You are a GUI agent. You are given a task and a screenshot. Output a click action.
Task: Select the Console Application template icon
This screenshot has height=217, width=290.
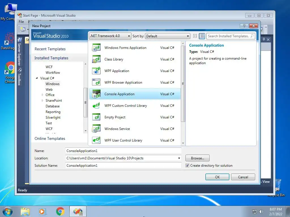coord(96,94)
